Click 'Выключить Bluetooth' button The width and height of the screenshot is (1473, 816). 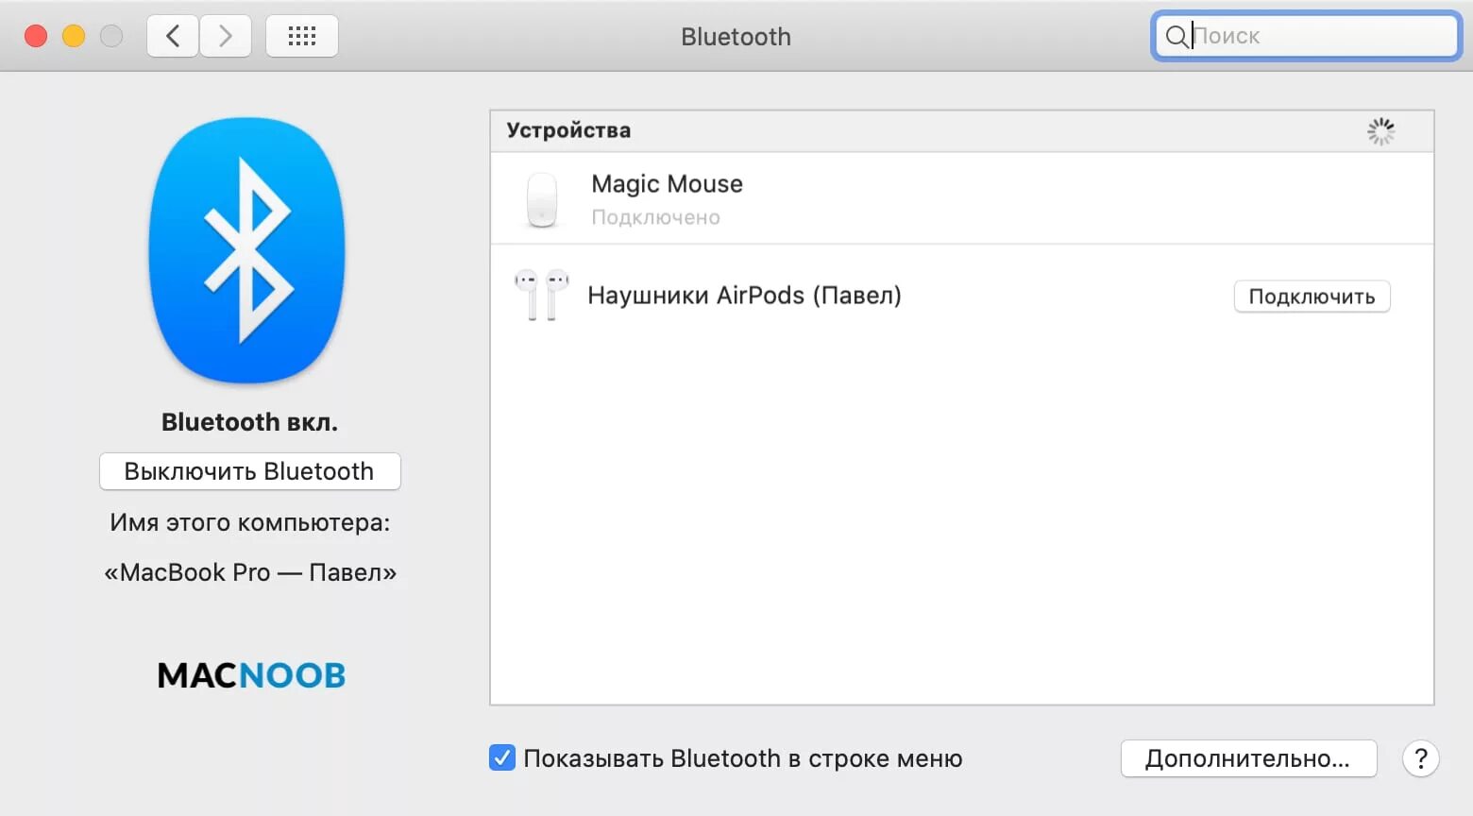click(x=250, y=471)
